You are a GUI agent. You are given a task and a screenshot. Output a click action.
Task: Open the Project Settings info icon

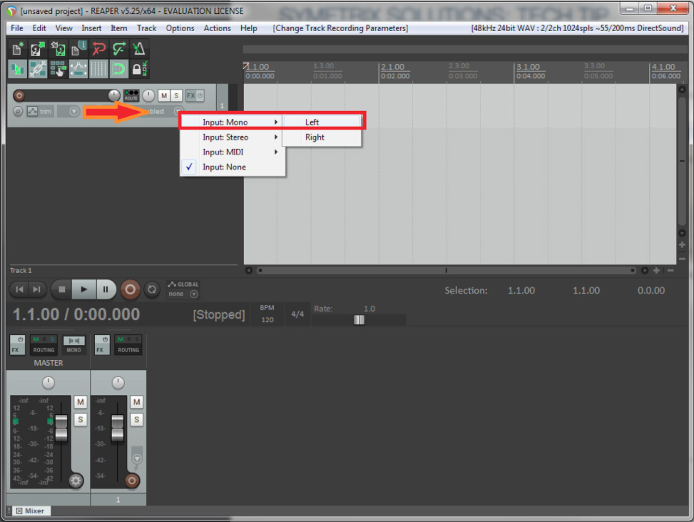click(x=79, y=49)
